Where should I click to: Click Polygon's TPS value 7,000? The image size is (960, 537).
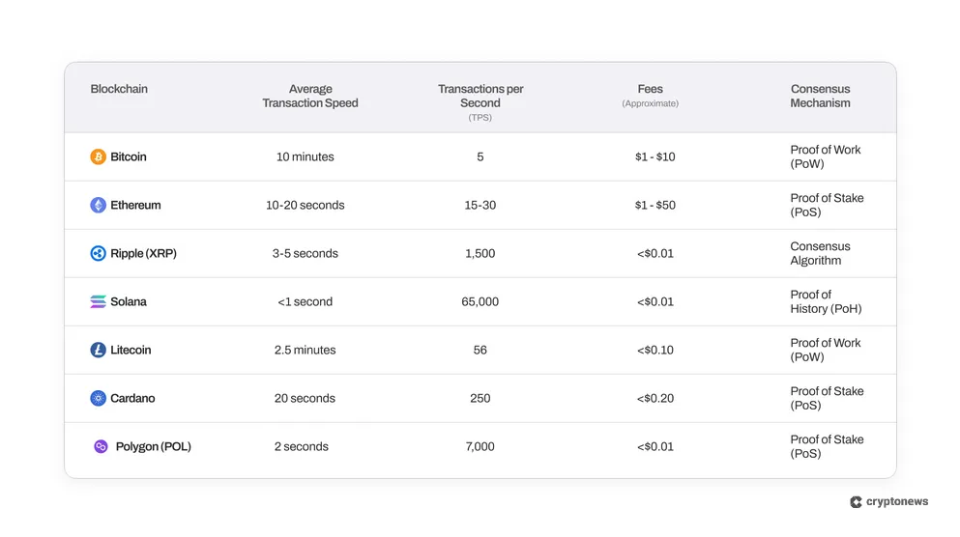tap(480, 446)
